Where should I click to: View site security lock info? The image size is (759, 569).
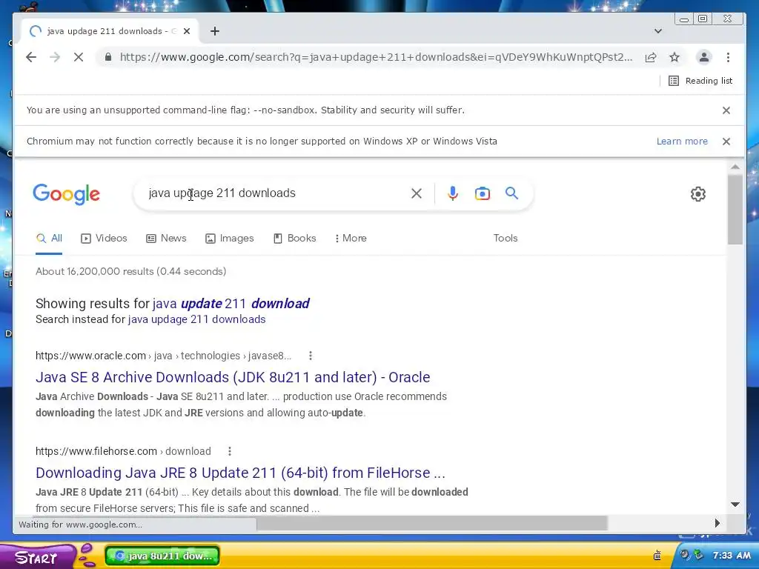point(108,57)
